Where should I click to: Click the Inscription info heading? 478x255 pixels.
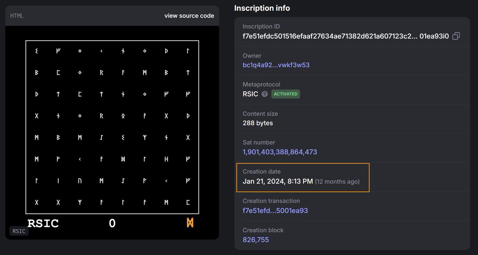click(x=262, y=8)
